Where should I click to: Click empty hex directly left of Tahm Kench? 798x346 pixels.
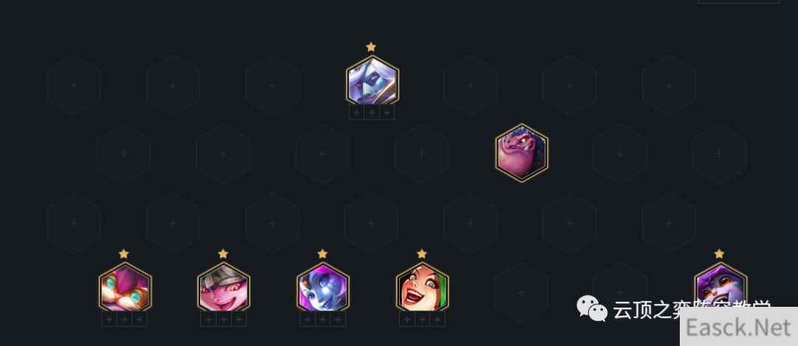(421, 153)
